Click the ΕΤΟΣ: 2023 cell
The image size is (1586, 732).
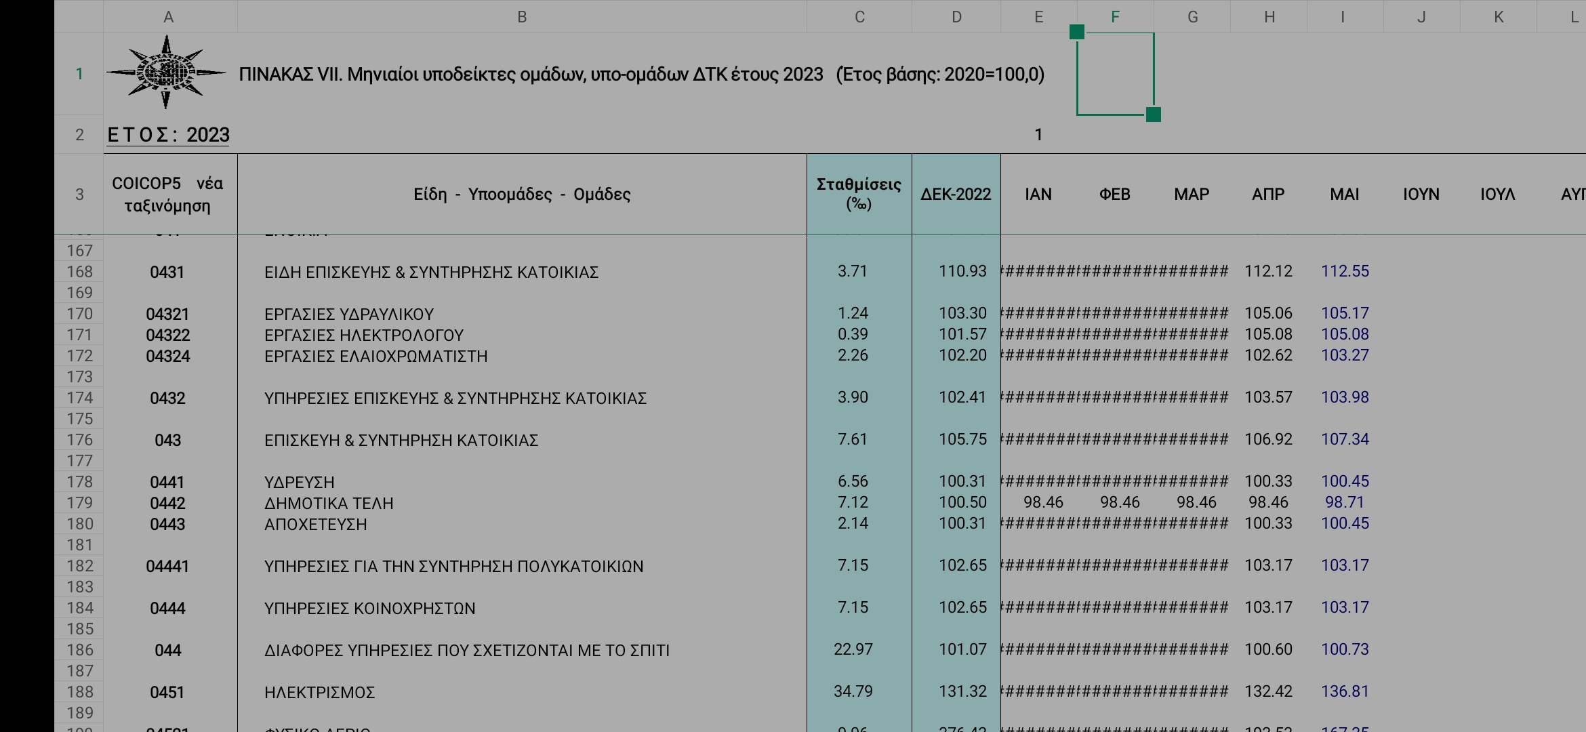168,135
